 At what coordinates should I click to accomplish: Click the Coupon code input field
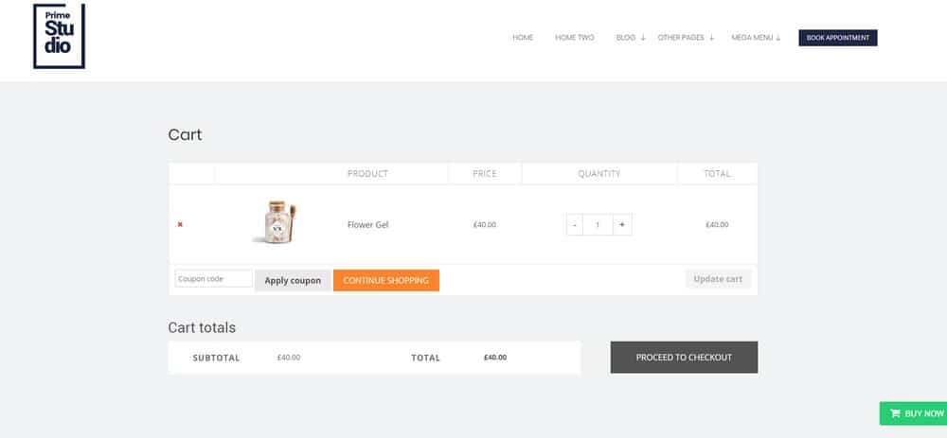click(x=214, y=279)
